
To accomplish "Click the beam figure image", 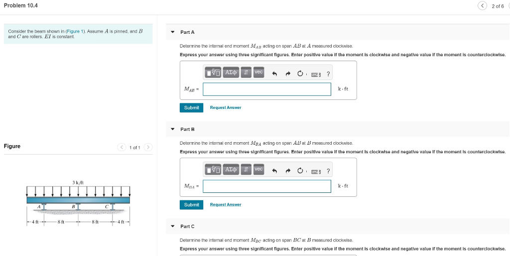I will (78, 203).
